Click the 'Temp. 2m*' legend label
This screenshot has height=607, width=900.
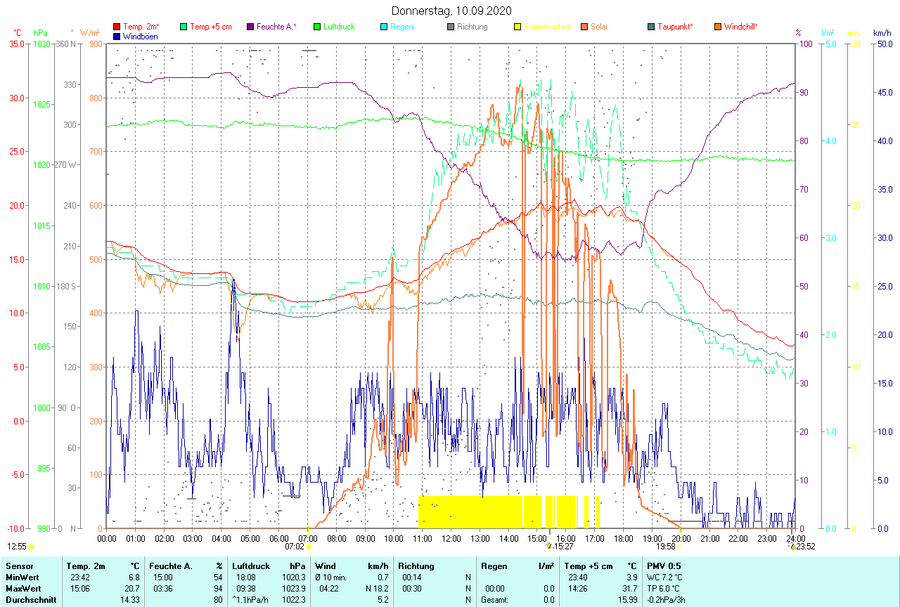(141, 27)
